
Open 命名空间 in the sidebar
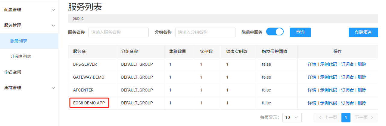click(x=13, y=72)
